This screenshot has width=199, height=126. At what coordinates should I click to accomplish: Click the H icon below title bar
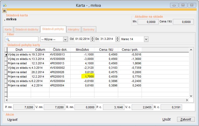point(4,11)
